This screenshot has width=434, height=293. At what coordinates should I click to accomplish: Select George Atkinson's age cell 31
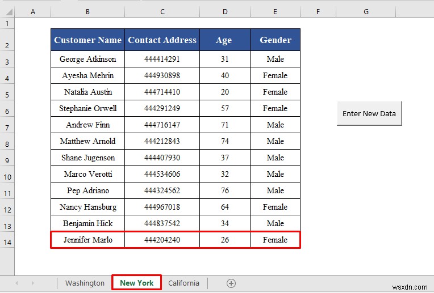[x=225, y=59]
